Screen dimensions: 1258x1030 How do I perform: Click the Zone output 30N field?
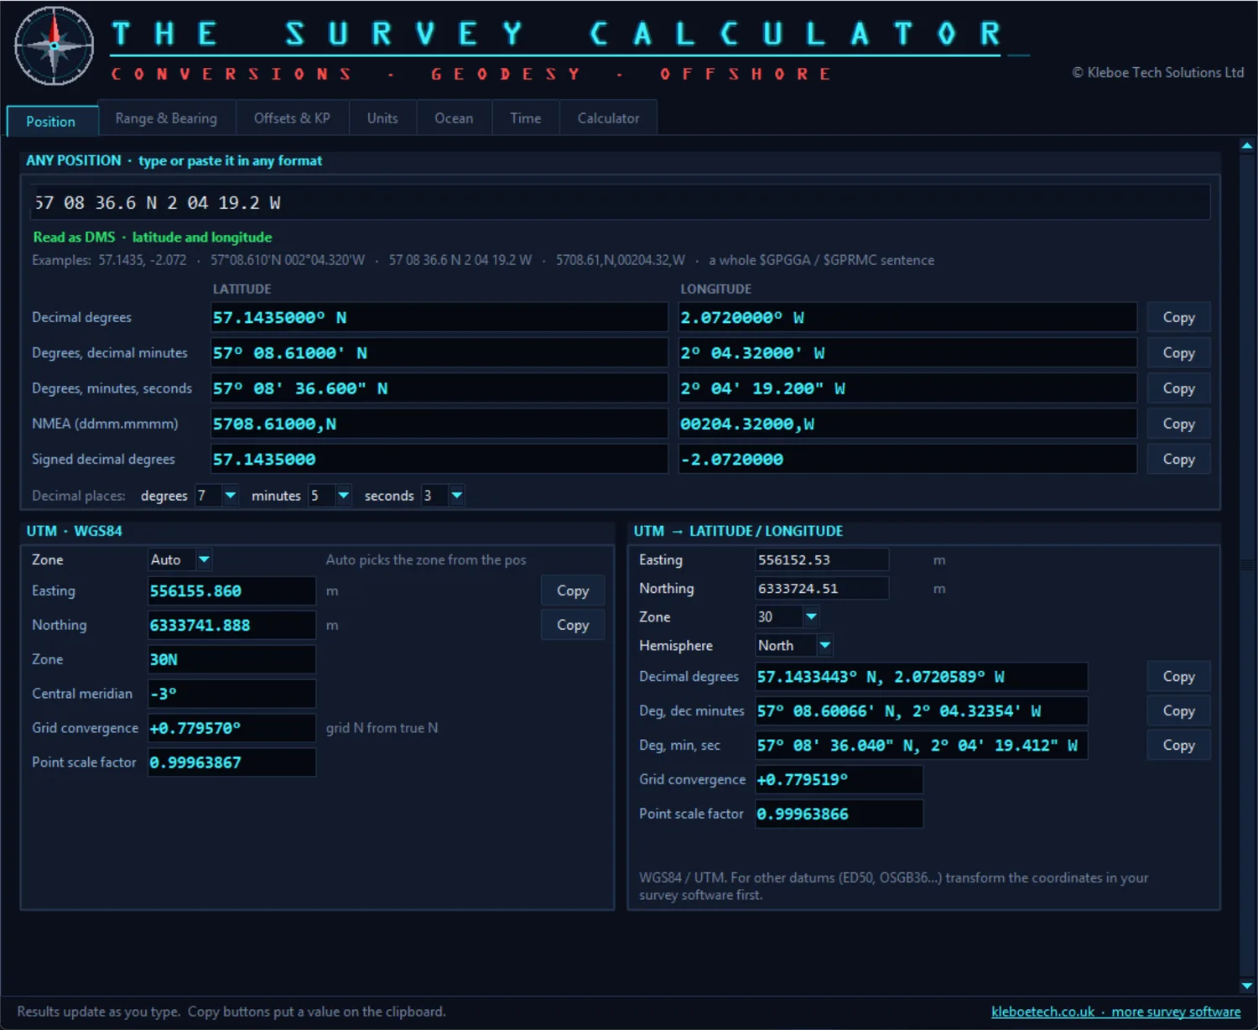232,660
